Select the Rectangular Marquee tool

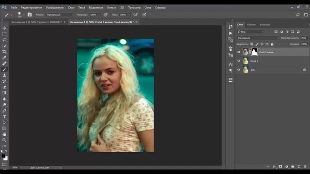pos(4,34)
